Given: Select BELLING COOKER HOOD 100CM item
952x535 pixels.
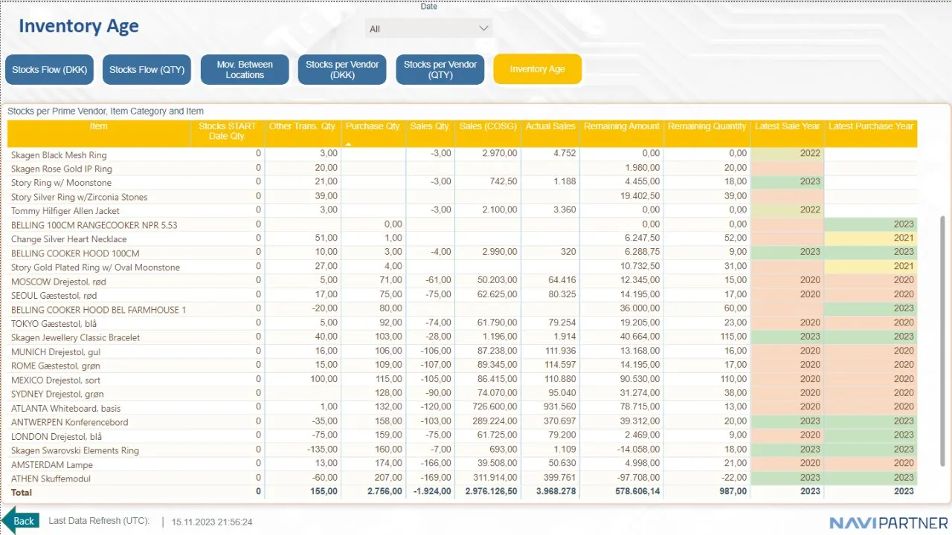Looking at the screenshot, I should tap(75, 253).
